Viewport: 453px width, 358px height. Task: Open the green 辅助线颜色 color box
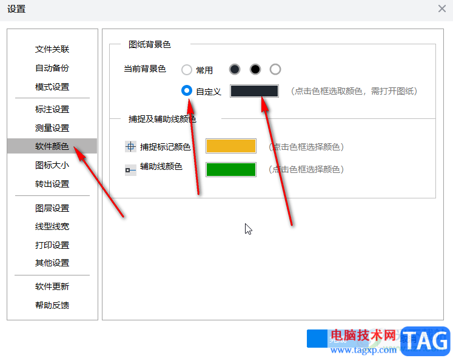(231, 169)
